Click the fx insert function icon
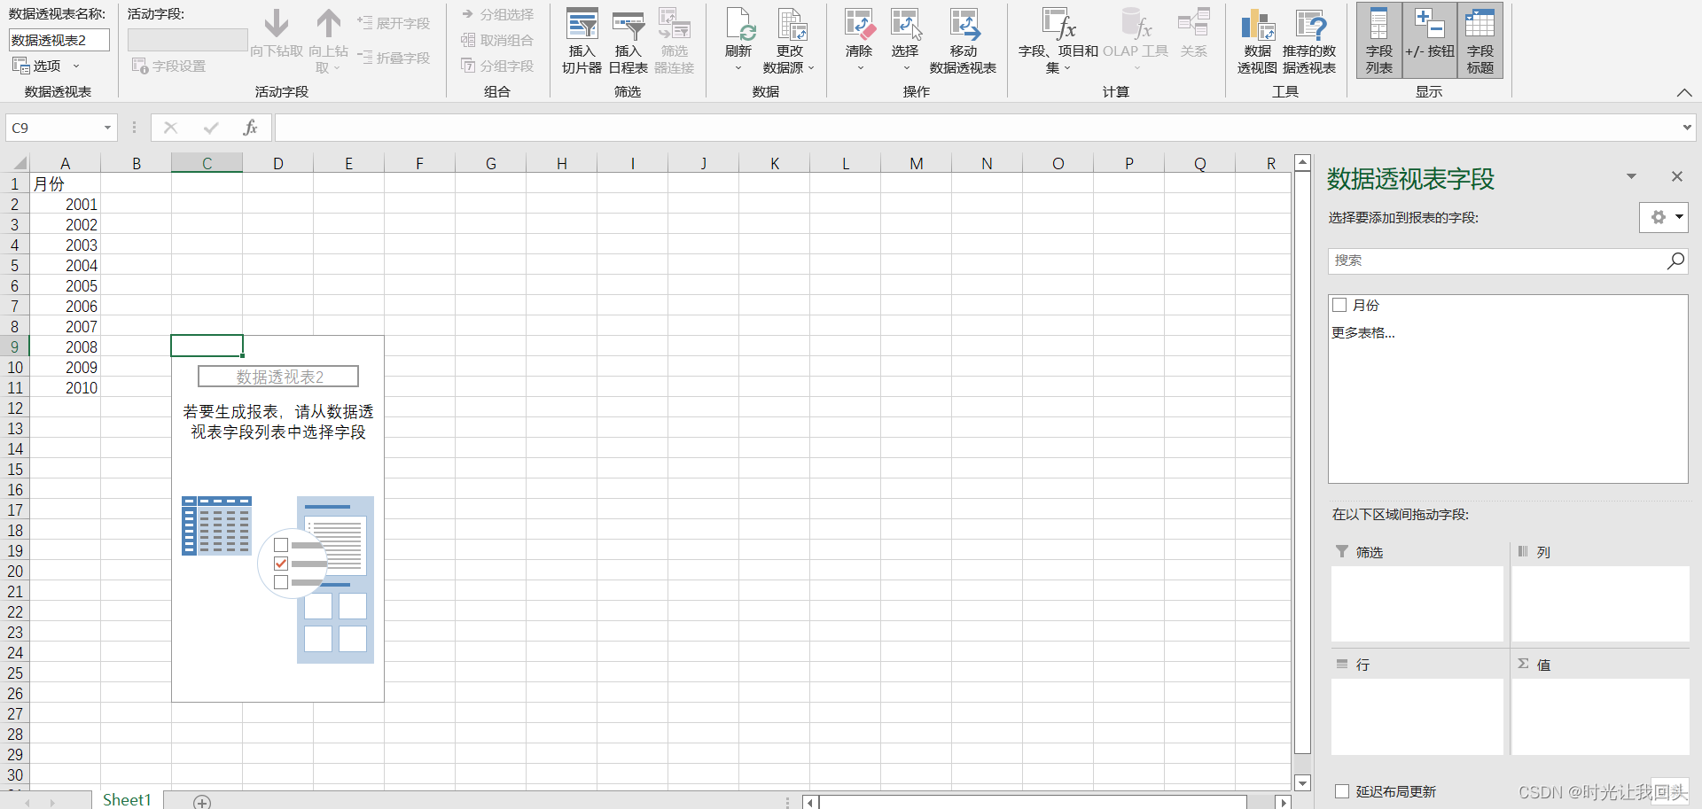Image resolution: width=1702 pixels, height=809 pixels. pyautogui.click(x=251, y=128)
